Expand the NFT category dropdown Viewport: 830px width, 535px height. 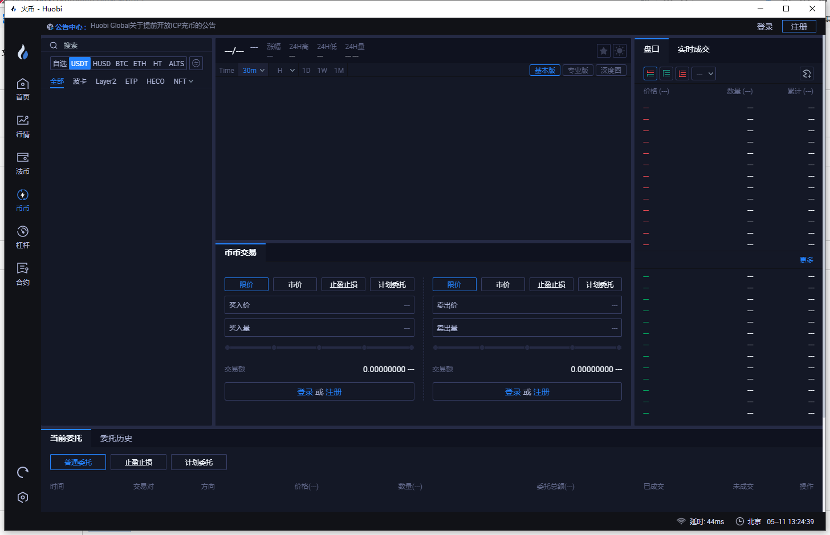(184, 81)
